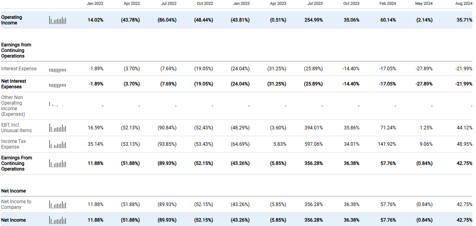Click the 254.99% Operating Income cell
Screen dimensions: 476x226
click(313, 20)
